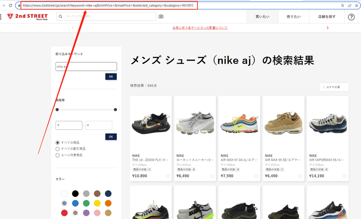Screen dimensions: 361x219
Task: Click the site lock icon
Action: (x=19, y=5)
